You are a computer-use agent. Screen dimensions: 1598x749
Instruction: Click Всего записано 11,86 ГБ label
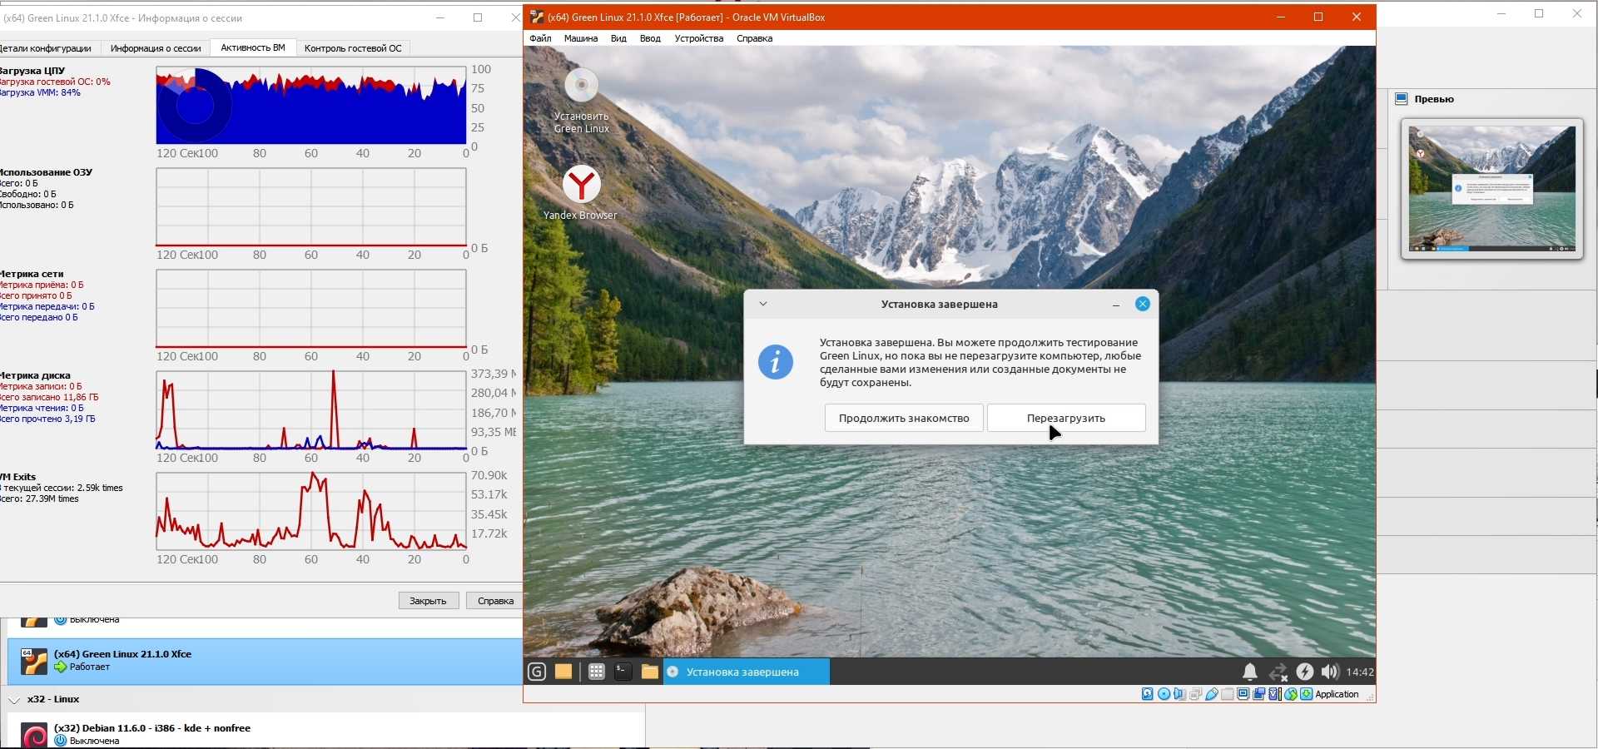pos(48,397)
